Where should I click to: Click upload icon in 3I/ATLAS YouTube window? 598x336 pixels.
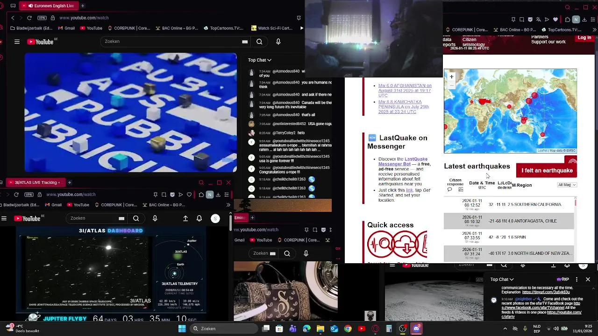coord(185,218)
